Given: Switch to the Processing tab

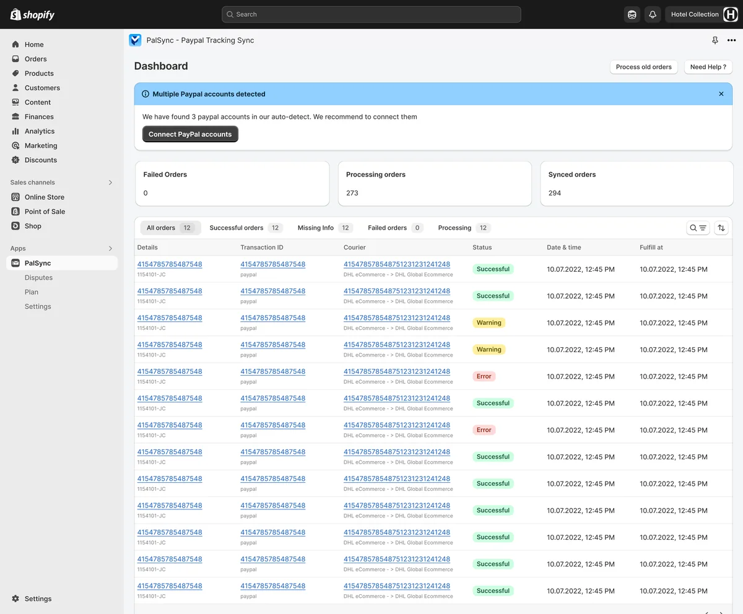Looking at the screenshot, I should click(x=464, y=228).
